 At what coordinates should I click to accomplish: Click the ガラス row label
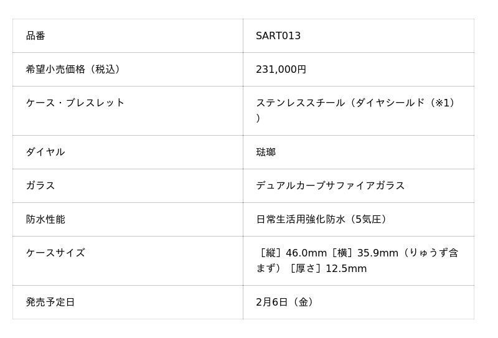coord(40,186)
